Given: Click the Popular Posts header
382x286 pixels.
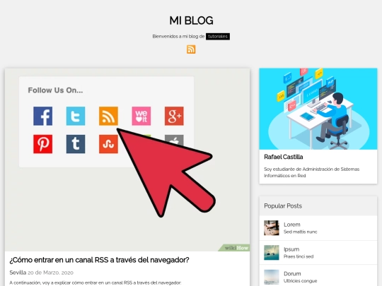Looking at the screenshot, I should point(318,205).
